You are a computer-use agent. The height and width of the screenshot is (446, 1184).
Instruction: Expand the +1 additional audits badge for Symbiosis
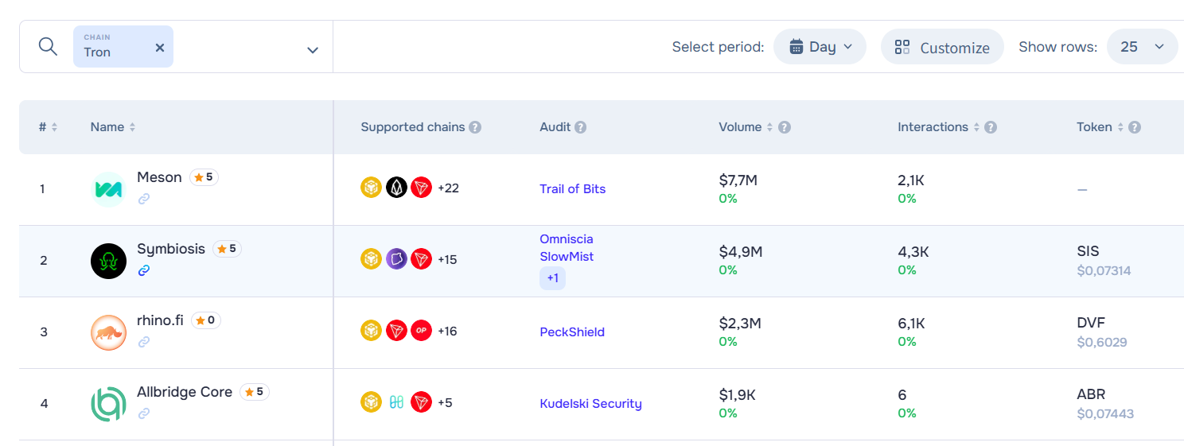coord(552,278)
